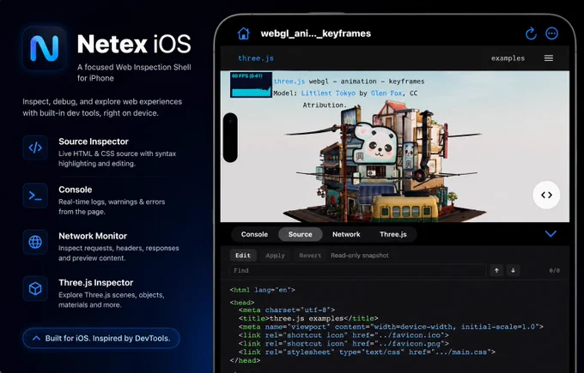Click into the Find search field
The height and width of the screenshot is (373, 584).
358,270
